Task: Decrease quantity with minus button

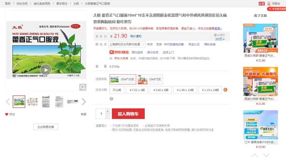Action: tap(108, 116)
